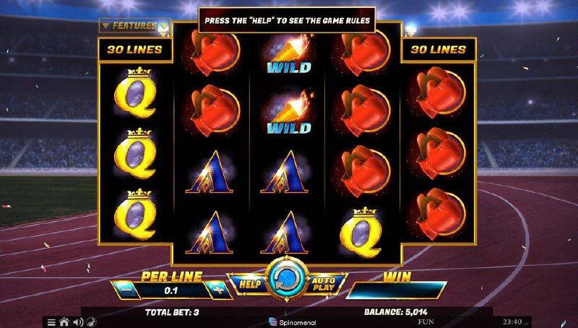
Task: Open the Help rules screen
Action: tap(250, 284)
